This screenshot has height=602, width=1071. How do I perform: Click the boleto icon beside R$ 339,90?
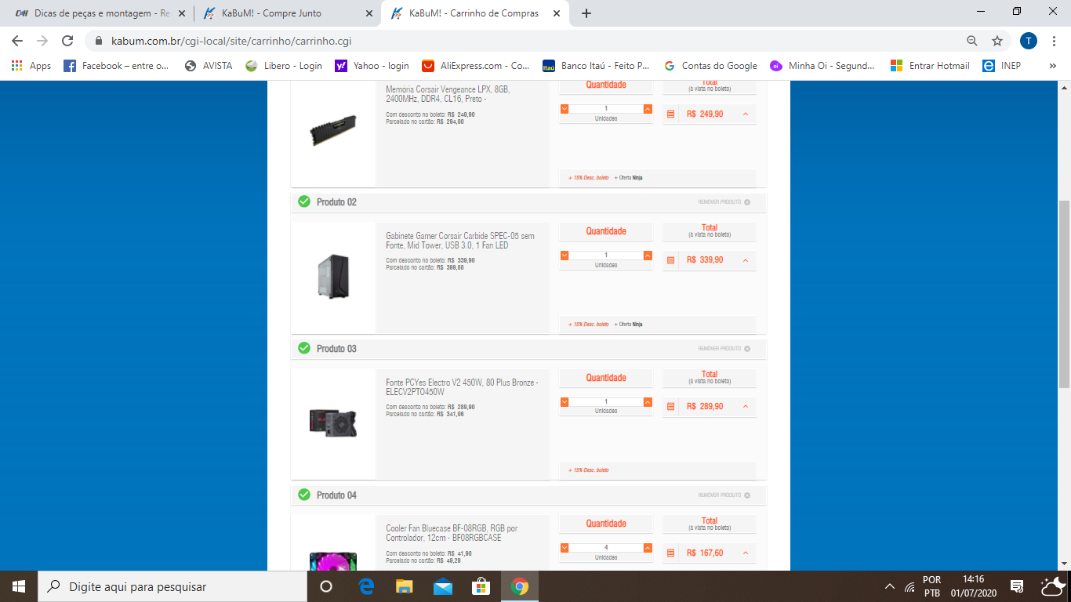click(x=670, y=260)
